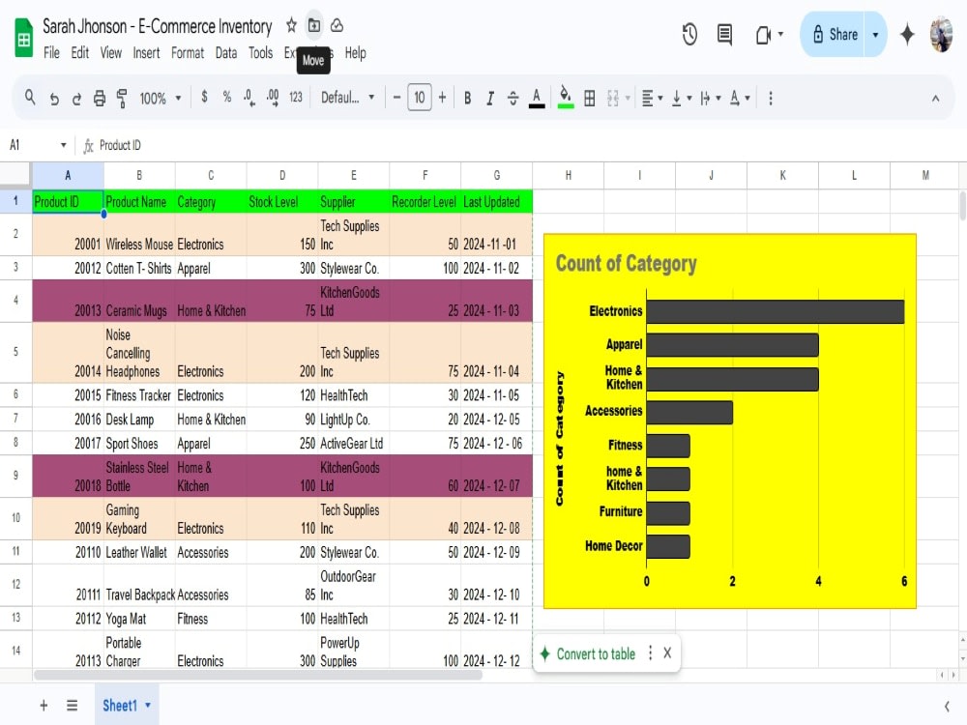Format selection as percent

(x=227, y=98)
